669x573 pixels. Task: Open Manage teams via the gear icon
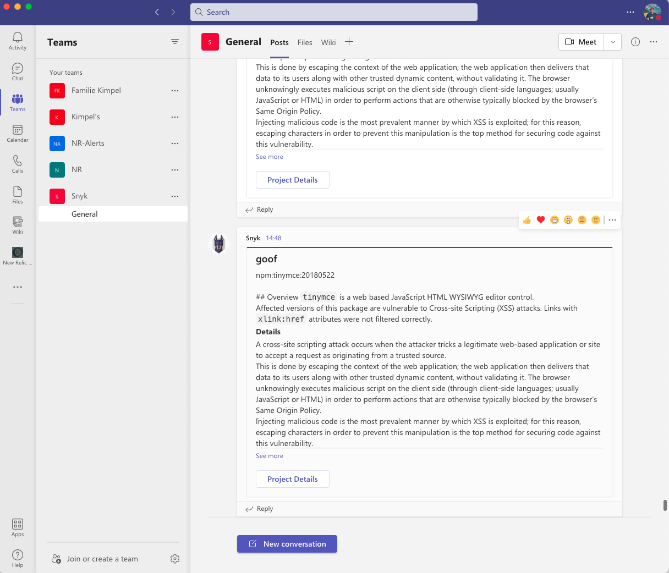tap(175, 559)
